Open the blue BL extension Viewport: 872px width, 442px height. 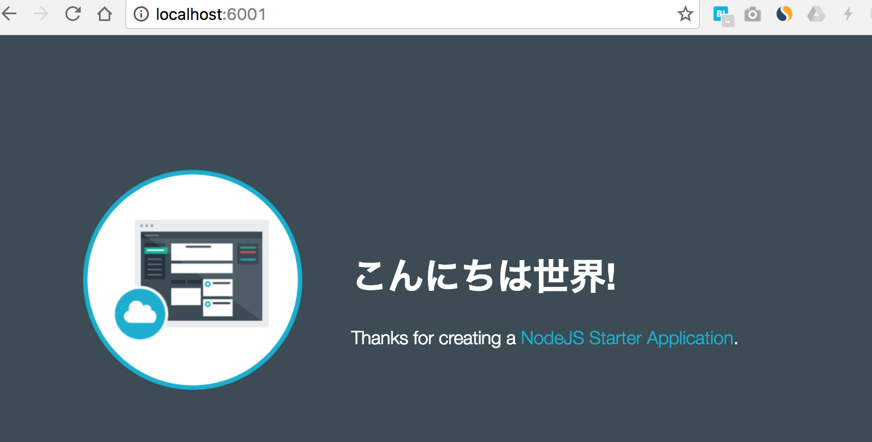(x=721, y=14)
